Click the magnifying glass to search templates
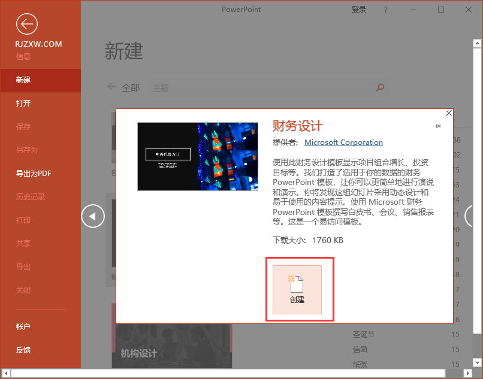Screen dimensions: 483x379 click(380, 87)
